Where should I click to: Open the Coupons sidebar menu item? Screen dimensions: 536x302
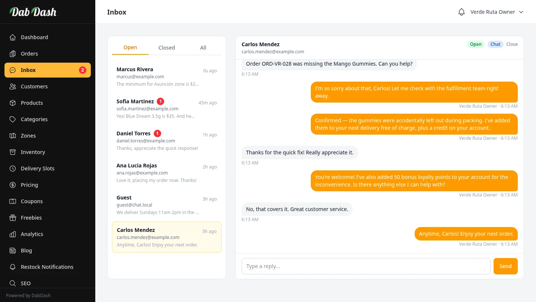[32, 201]
